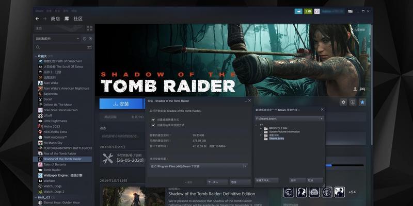Screen dimensions: 413x206
Task: Open install location dropdown C:\Program Files
Action: click(199, 166)
